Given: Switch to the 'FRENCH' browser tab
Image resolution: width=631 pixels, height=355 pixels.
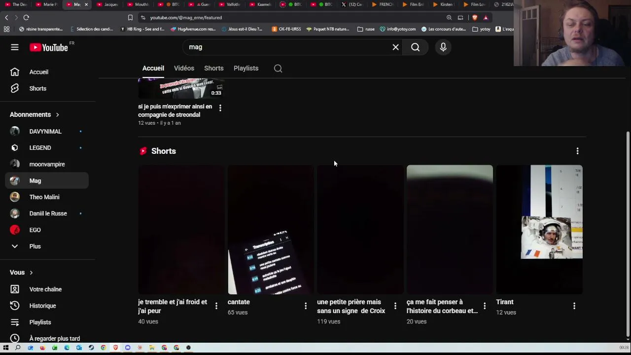Looking at the screenshot, I should 383,4.
